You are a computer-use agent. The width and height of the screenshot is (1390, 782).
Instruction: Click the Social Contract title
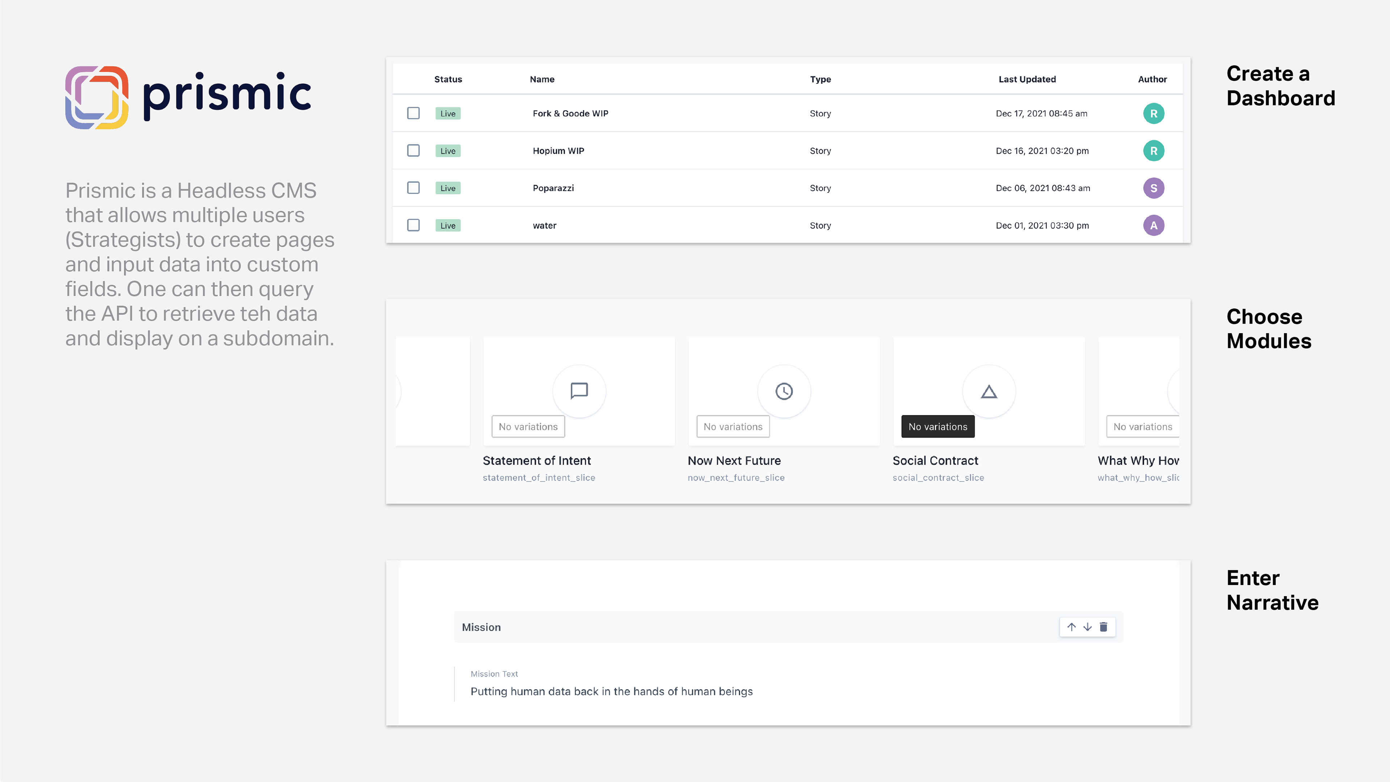click(936, 461)
